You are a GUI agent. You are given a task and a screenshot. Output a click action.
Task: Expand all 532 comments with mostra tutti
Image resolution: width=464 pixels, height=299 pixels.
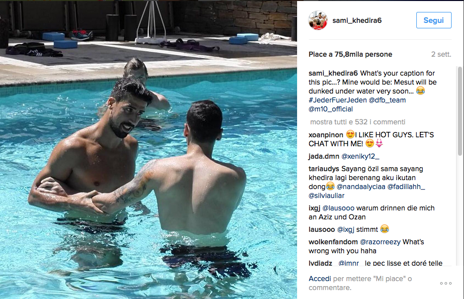pyautogui.click(x=358, y=122)
